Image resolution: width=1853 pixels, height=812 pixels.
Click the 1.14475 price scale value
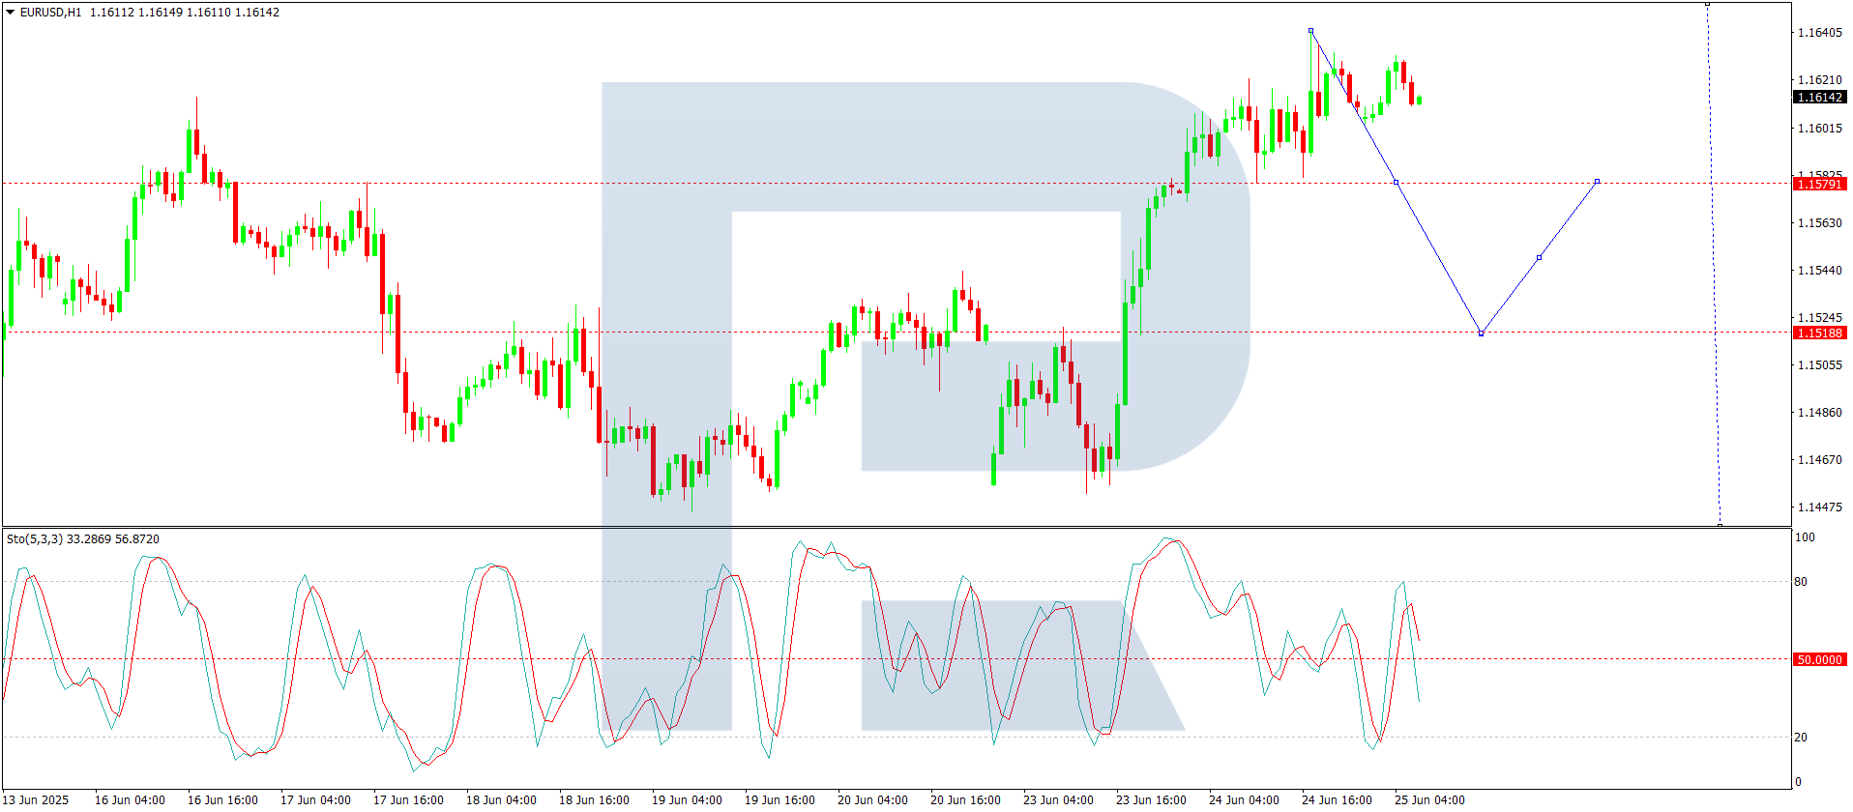[x=1819, y=507]
